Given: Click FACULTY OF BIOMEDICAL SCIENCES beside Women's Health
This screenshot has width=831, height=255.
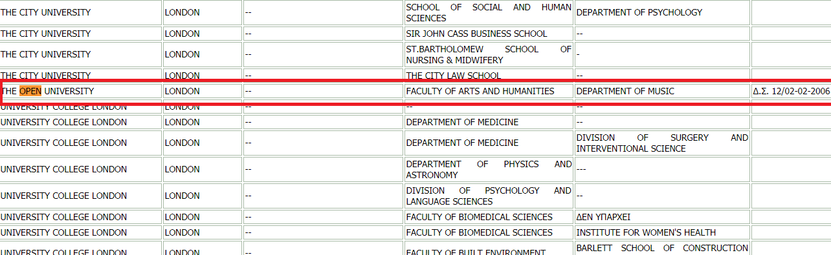Looking at the screenshot, I should point(489,232).
